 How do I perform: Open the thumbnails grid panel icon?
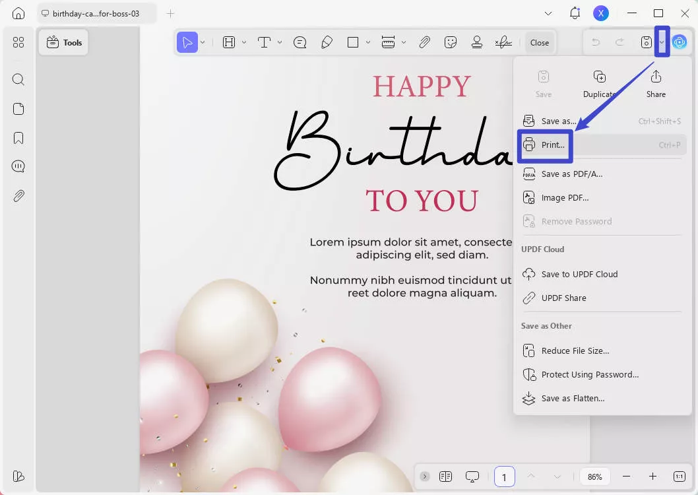(x=18, y=42)
